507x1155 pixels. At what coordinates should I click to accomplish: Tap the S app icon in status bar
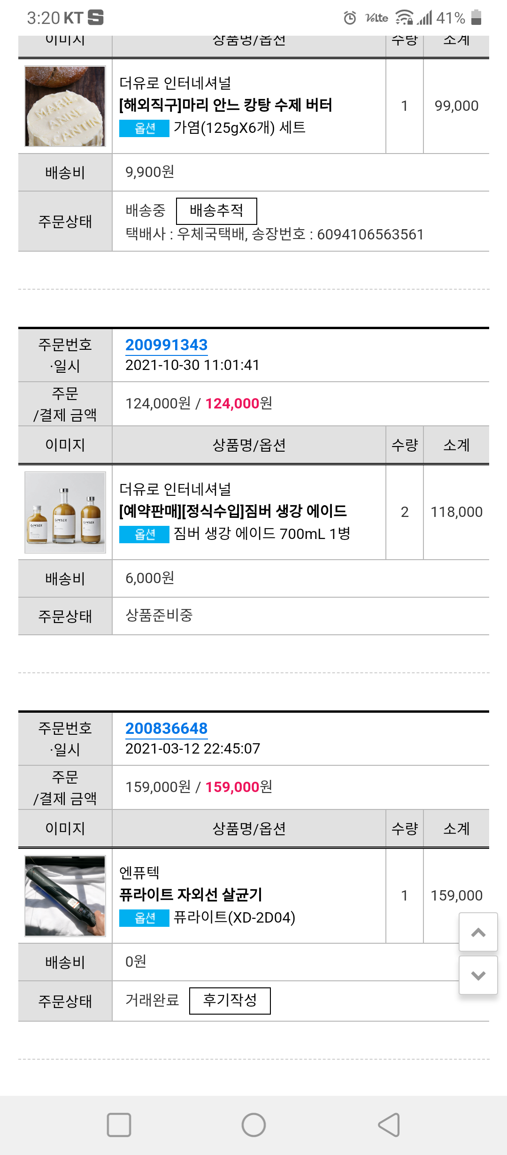[x=95, y=17]
